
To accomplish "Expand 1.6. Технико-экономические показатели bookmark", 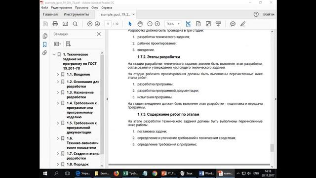I will (x=58, y=138).
